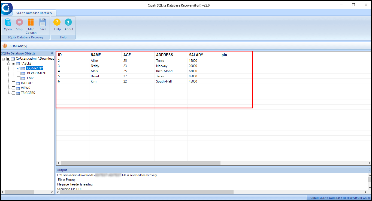Click the horizontal scrollbar thumb under the data grid
The width and height of the screenshot is (372, 201).
pos(140,163)
